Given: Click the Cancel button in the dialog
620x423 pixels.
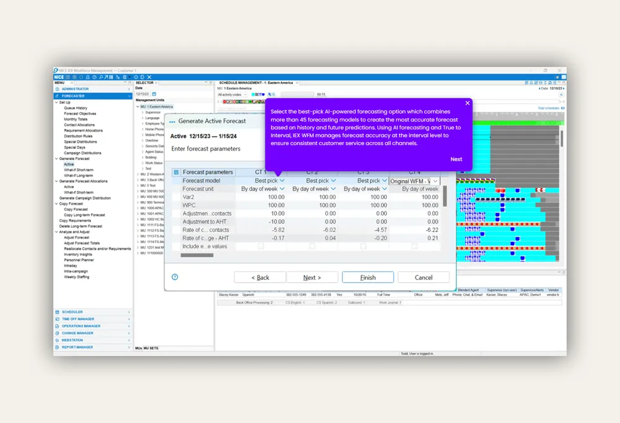Looking at the screenshot, I should click(423, 277).
